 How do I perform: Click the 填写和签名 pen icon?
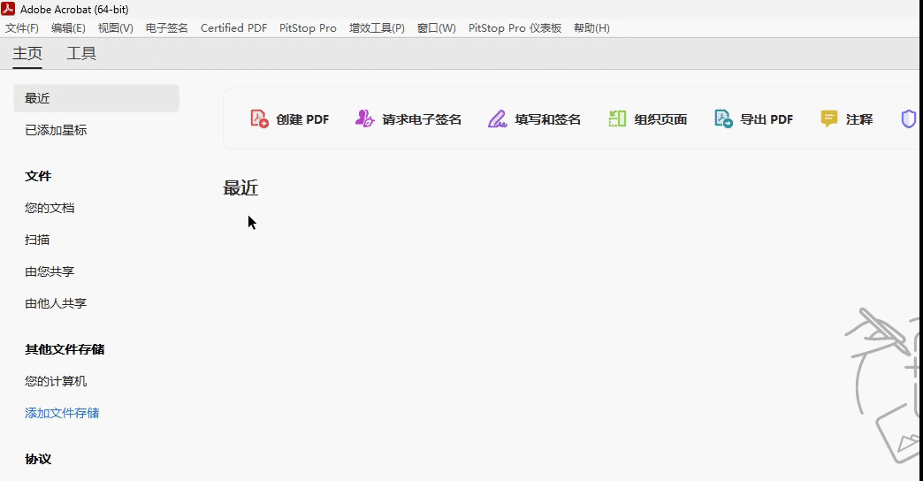pos(498,119)
